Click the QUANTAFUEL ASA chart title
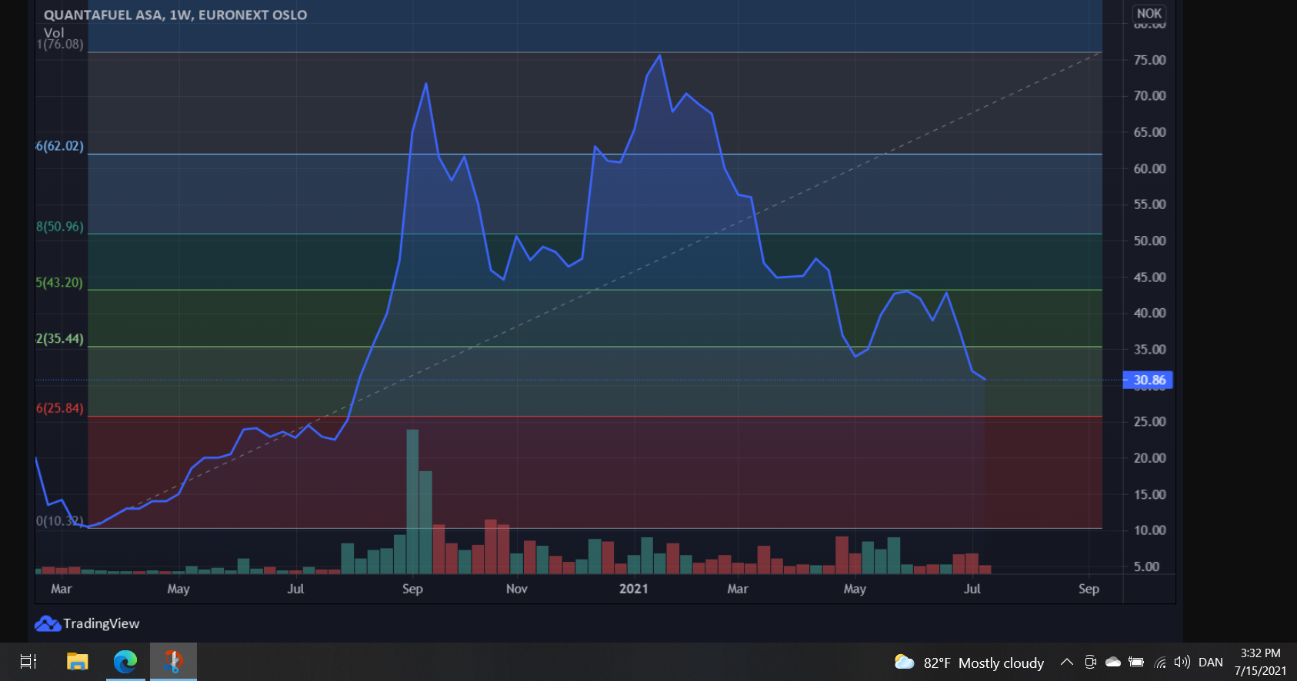 (175, 15)
